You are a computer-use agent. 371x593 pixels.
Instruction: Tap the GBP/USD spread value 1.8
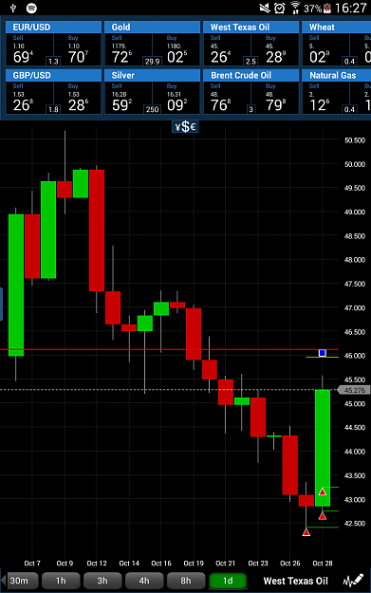tap(53, 109)
